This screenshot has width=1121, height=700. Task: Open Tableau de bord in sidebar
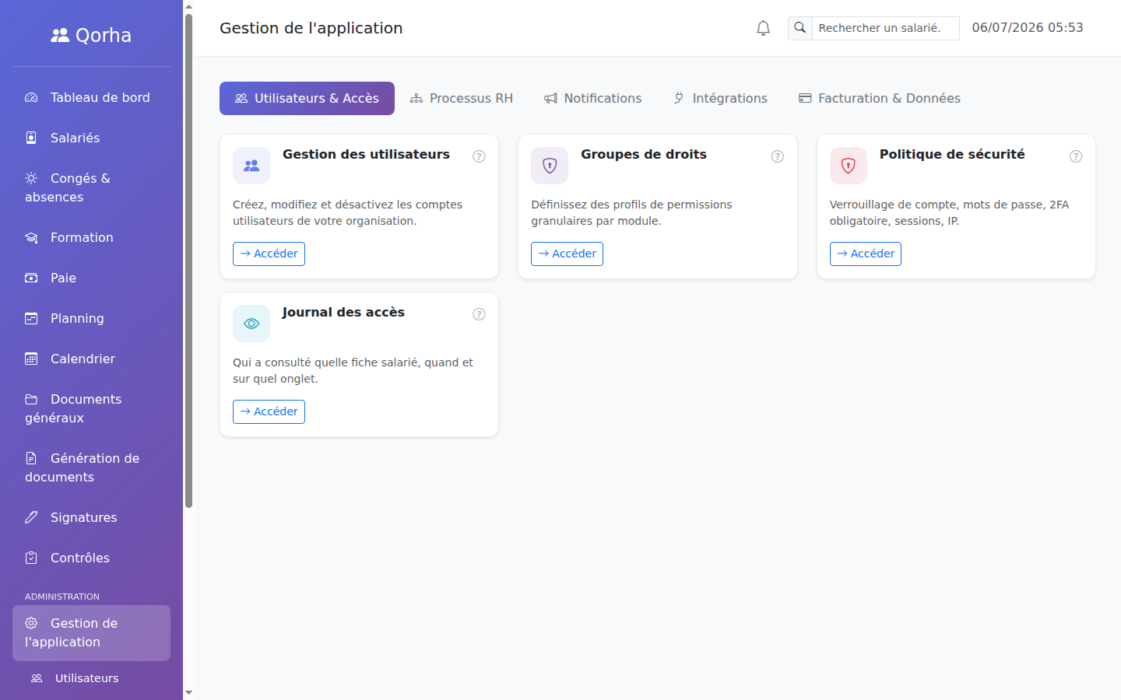point(91,97)
